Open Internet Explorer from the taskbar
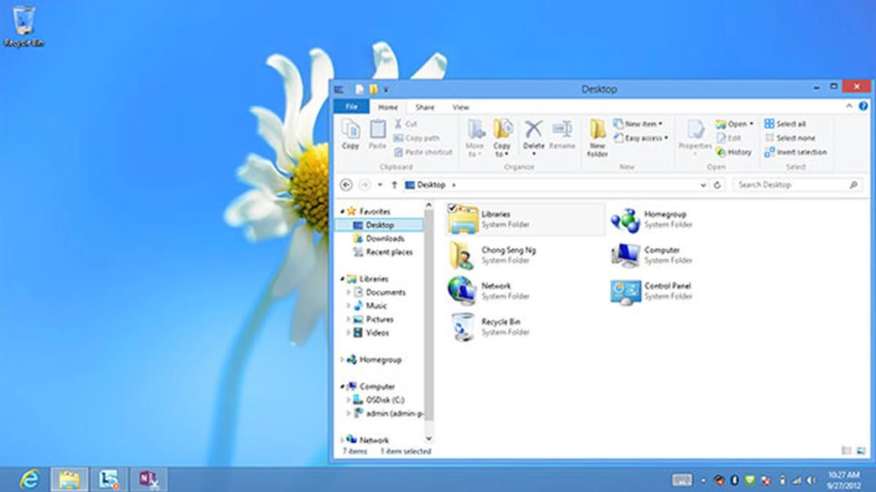This screenshot has width=876, height=492. 30,479
